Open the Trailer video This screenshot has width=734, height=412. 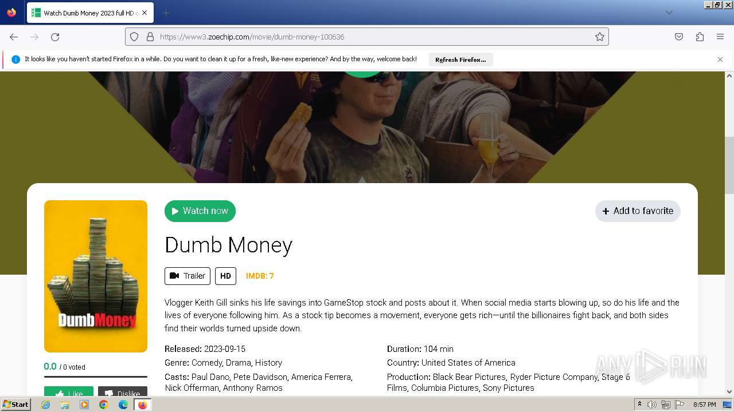click(188, 276)
